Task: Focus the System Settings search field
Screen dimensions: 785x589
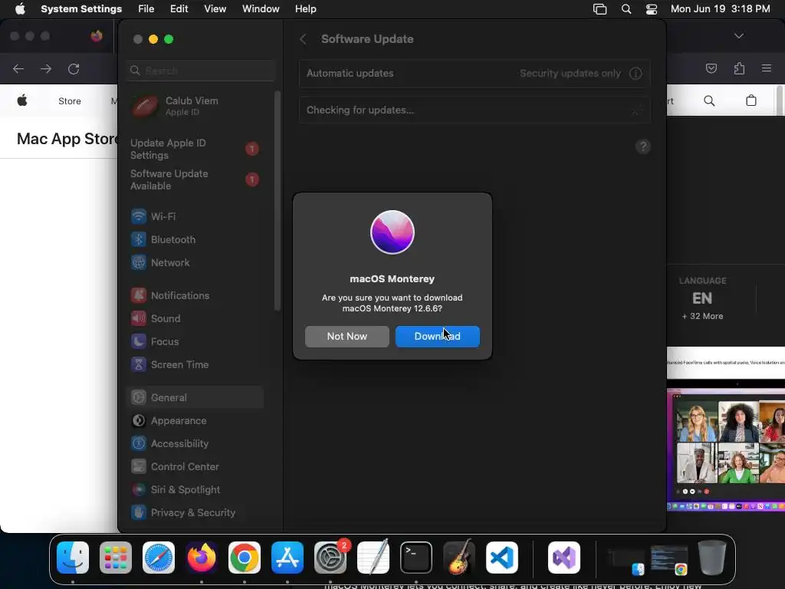Action: coord(201,71)
